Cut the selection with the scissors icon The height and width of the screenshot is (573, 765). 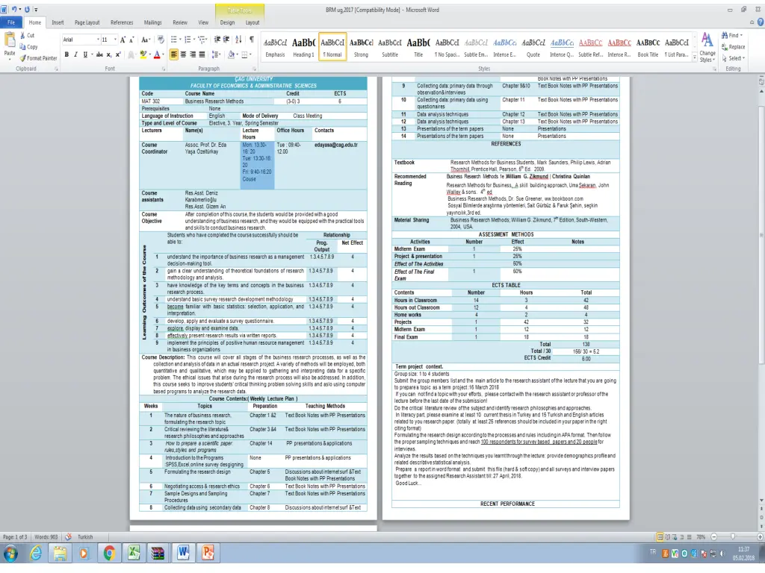23,36
